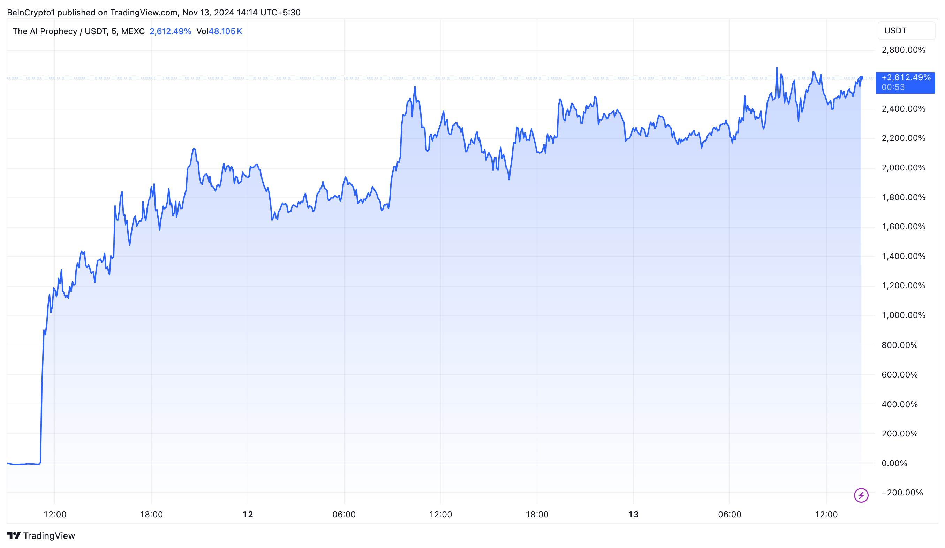Click the 2,800.00% price scale label
Viewport: 945px width, 548px height.
(x=903, y=50)
